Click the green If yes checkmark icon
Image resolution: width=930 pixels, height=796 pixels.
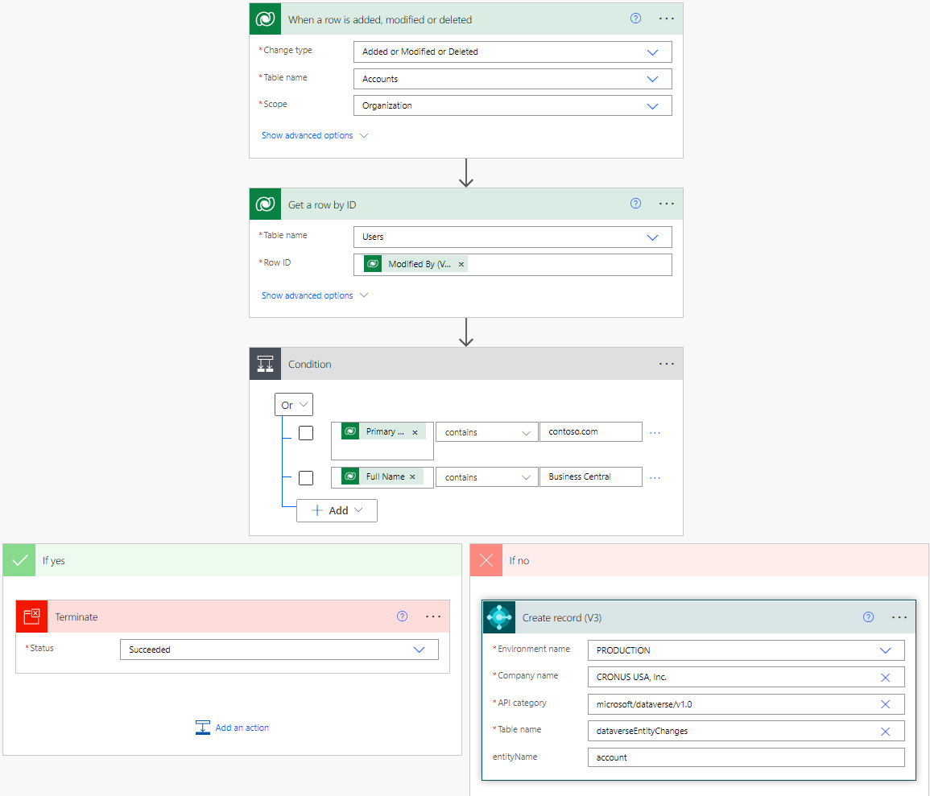[19, 560]
